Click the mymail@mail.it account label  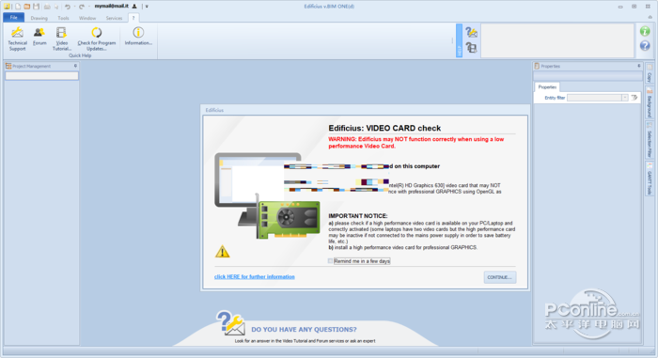[111, 7]
